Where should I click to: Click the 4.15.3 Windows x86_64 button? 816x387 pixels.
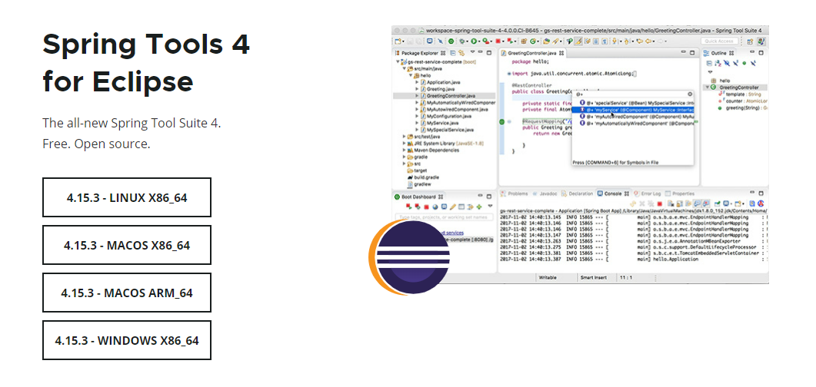pyautogui.click(x=127, y=341)
